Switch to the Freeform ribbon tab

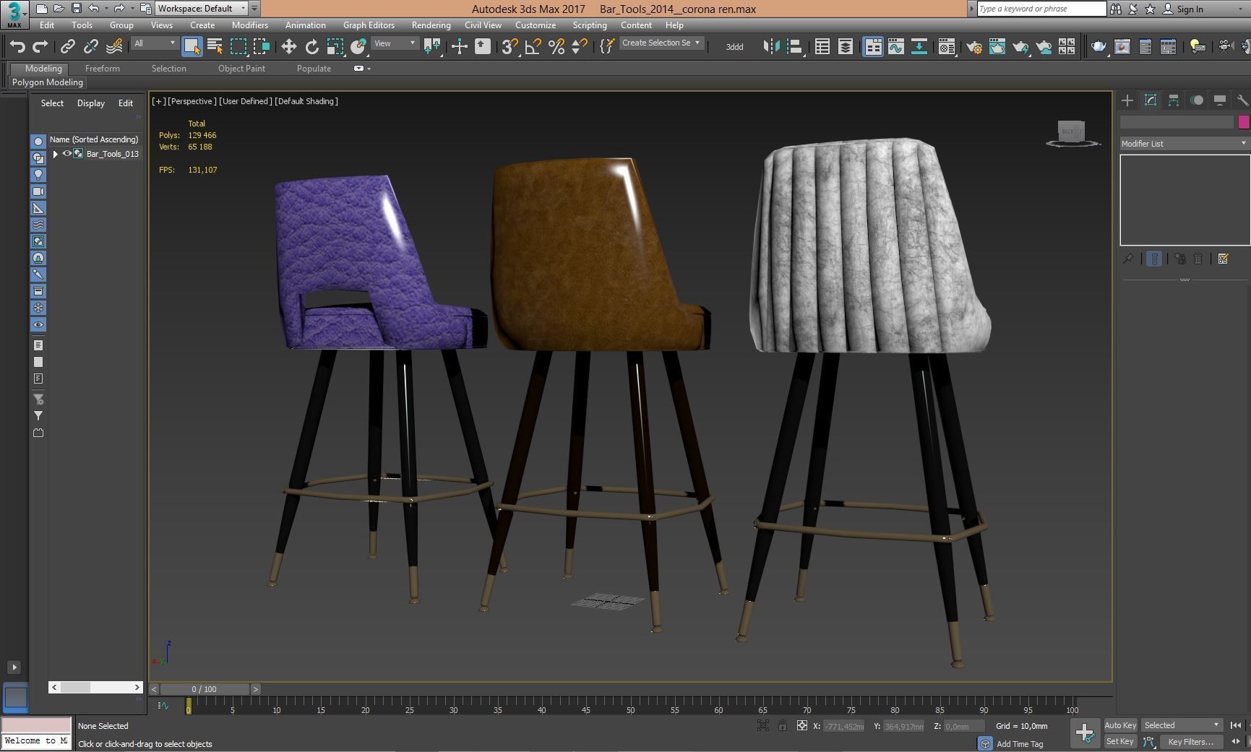102,69
